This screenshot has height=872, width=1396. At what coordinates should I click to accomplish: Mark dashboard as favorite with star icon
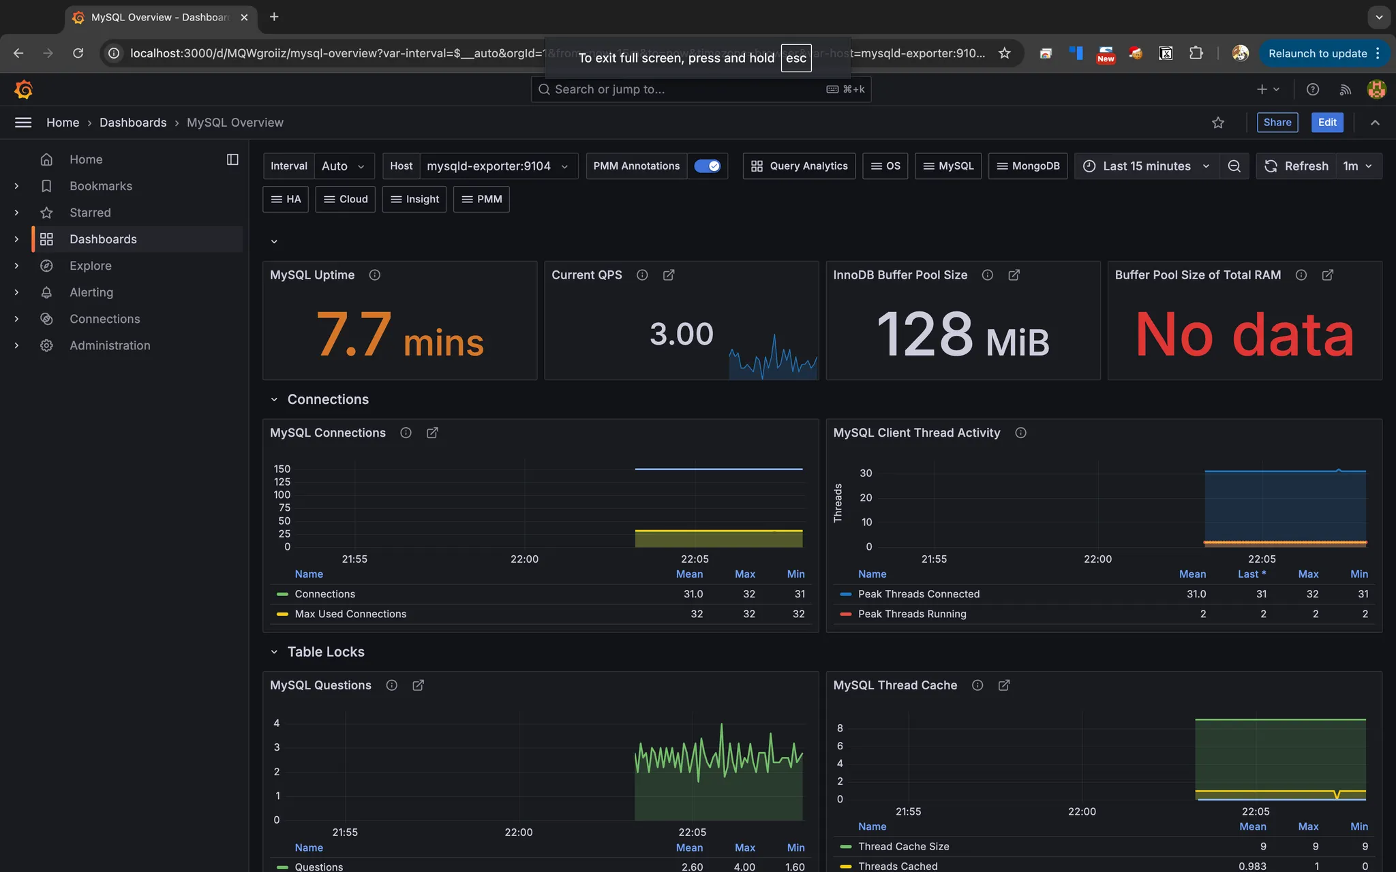coord(1218,123)
